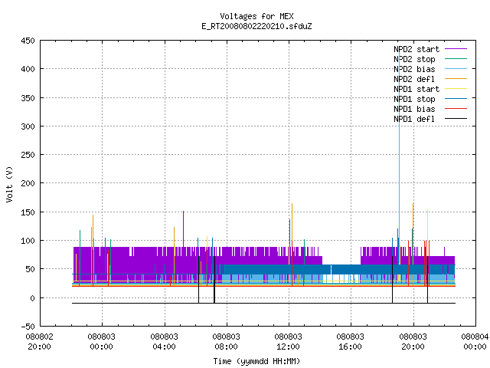Click the 350 y-axis tick label
Image resolution: width=490 pixels, height=368 pixels.
[28, 98]
